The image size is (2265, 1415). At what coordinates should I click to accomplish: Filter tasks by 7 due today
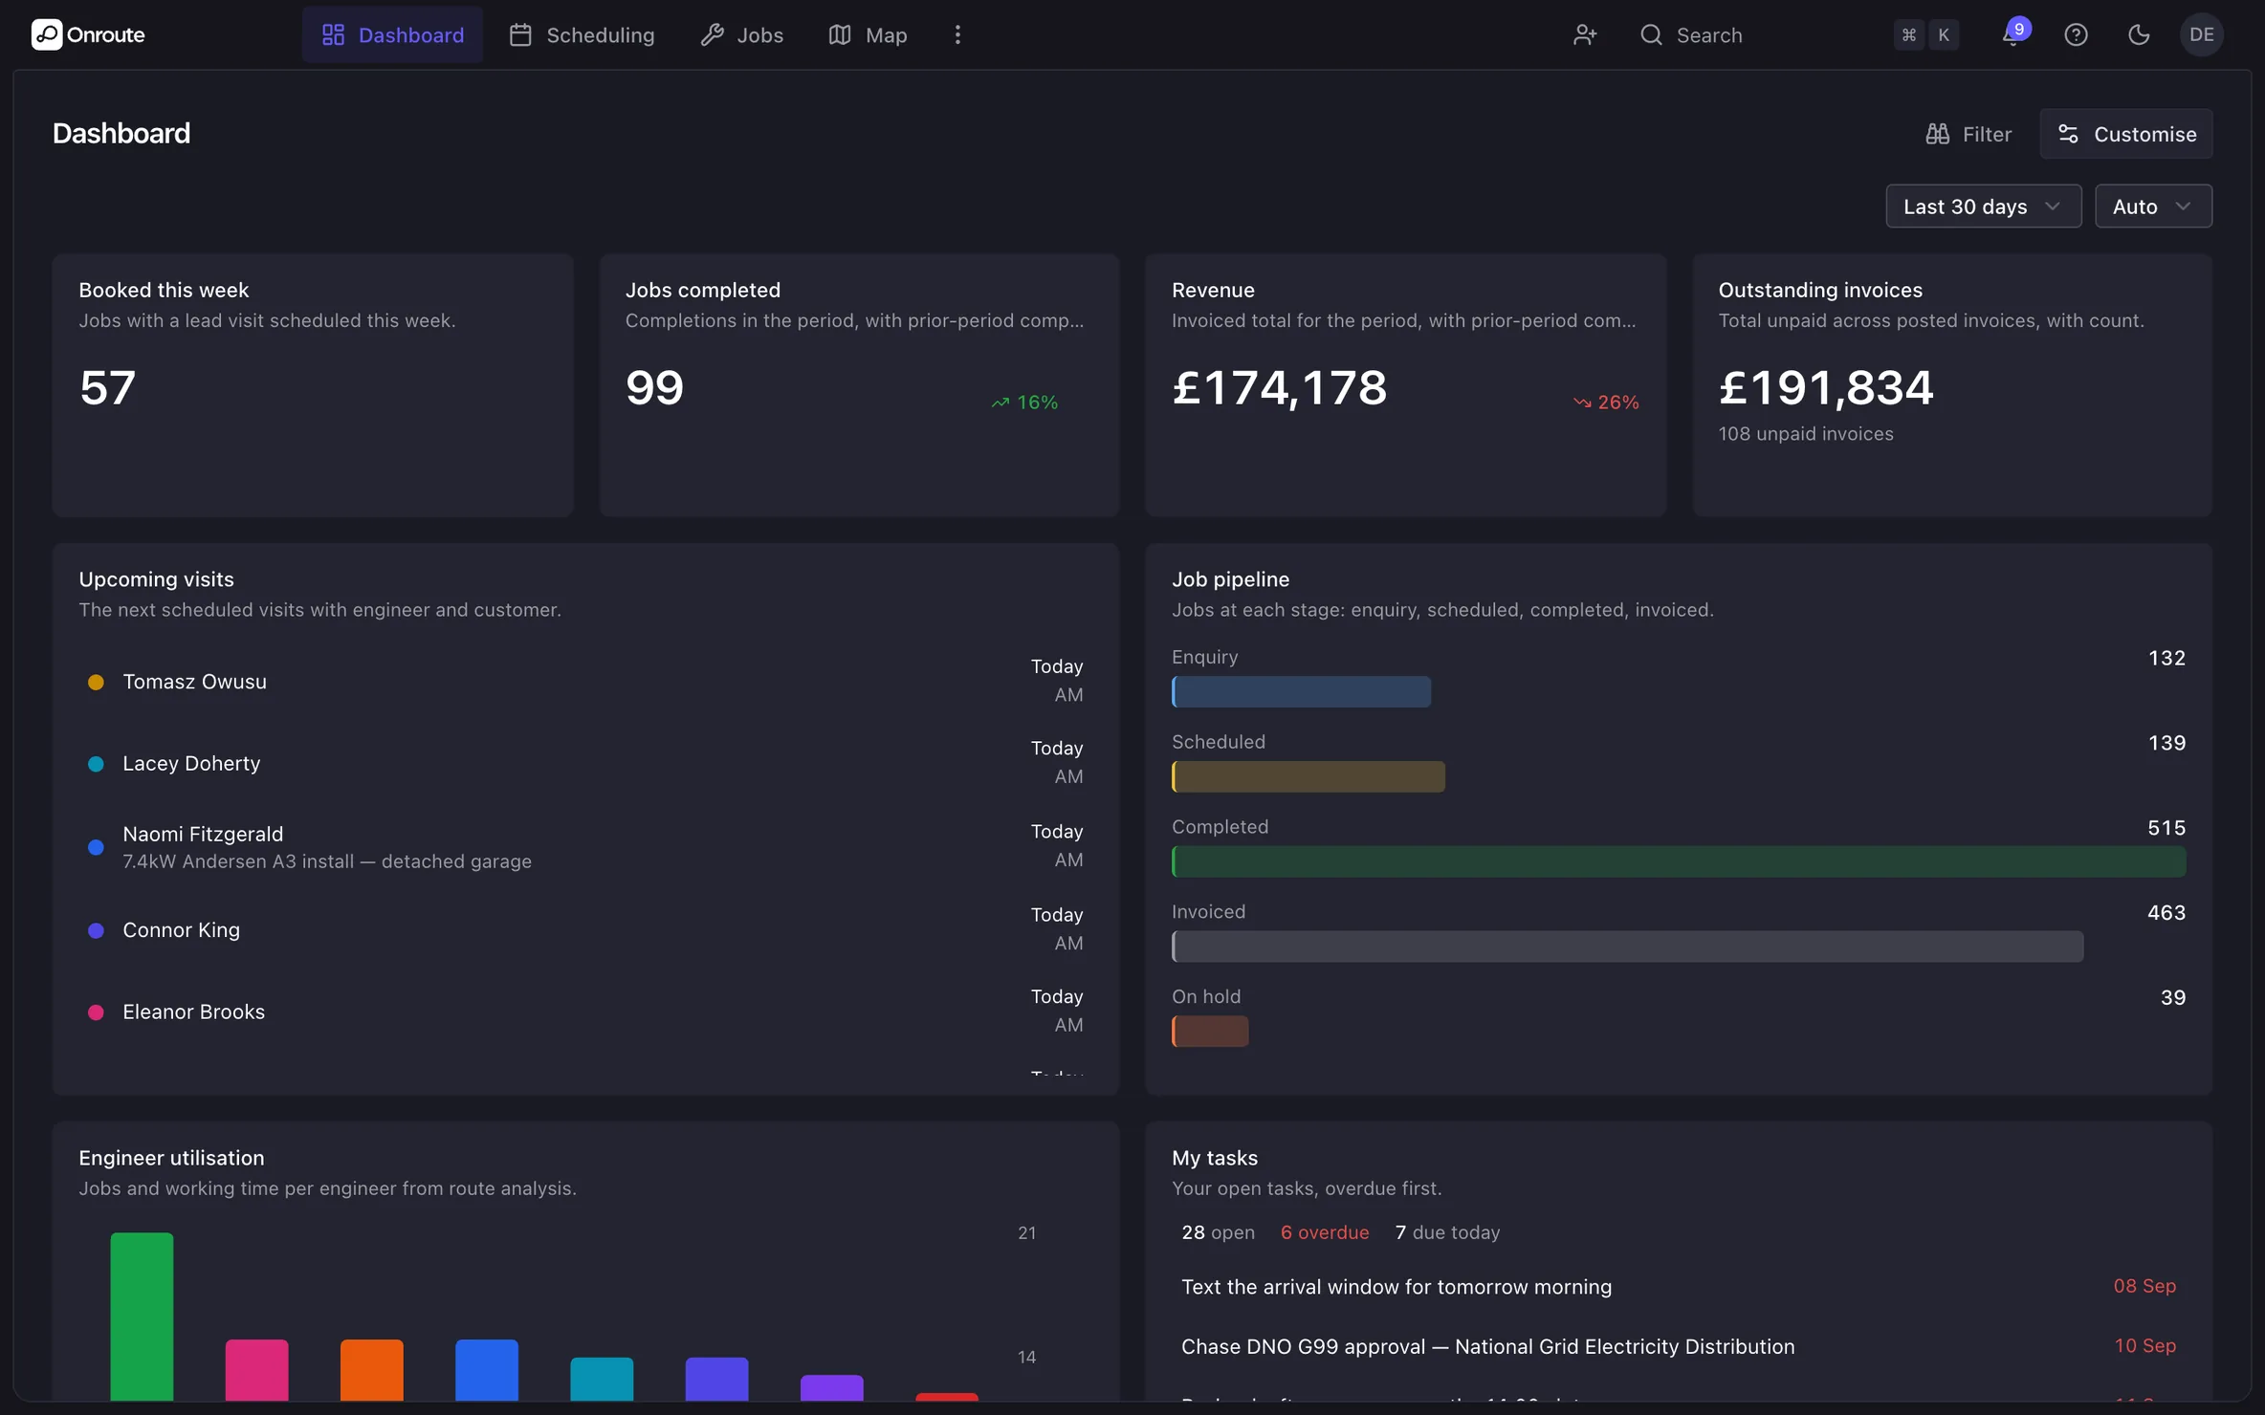point(1447,1232)
